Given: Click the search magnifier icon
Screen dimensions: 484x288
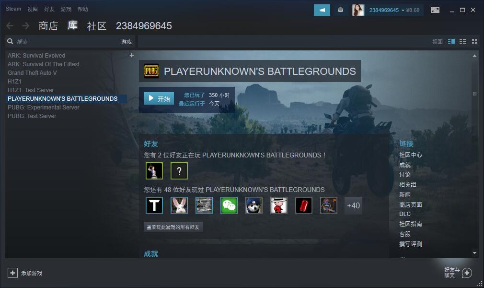Looking at the screenshot, I should (x=10, y=41).
